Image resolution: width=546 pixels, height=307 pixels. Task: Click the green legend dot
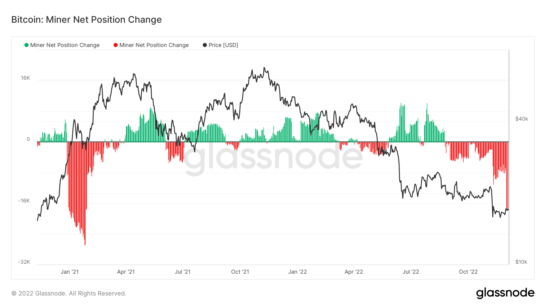click(x=26, y=45)
